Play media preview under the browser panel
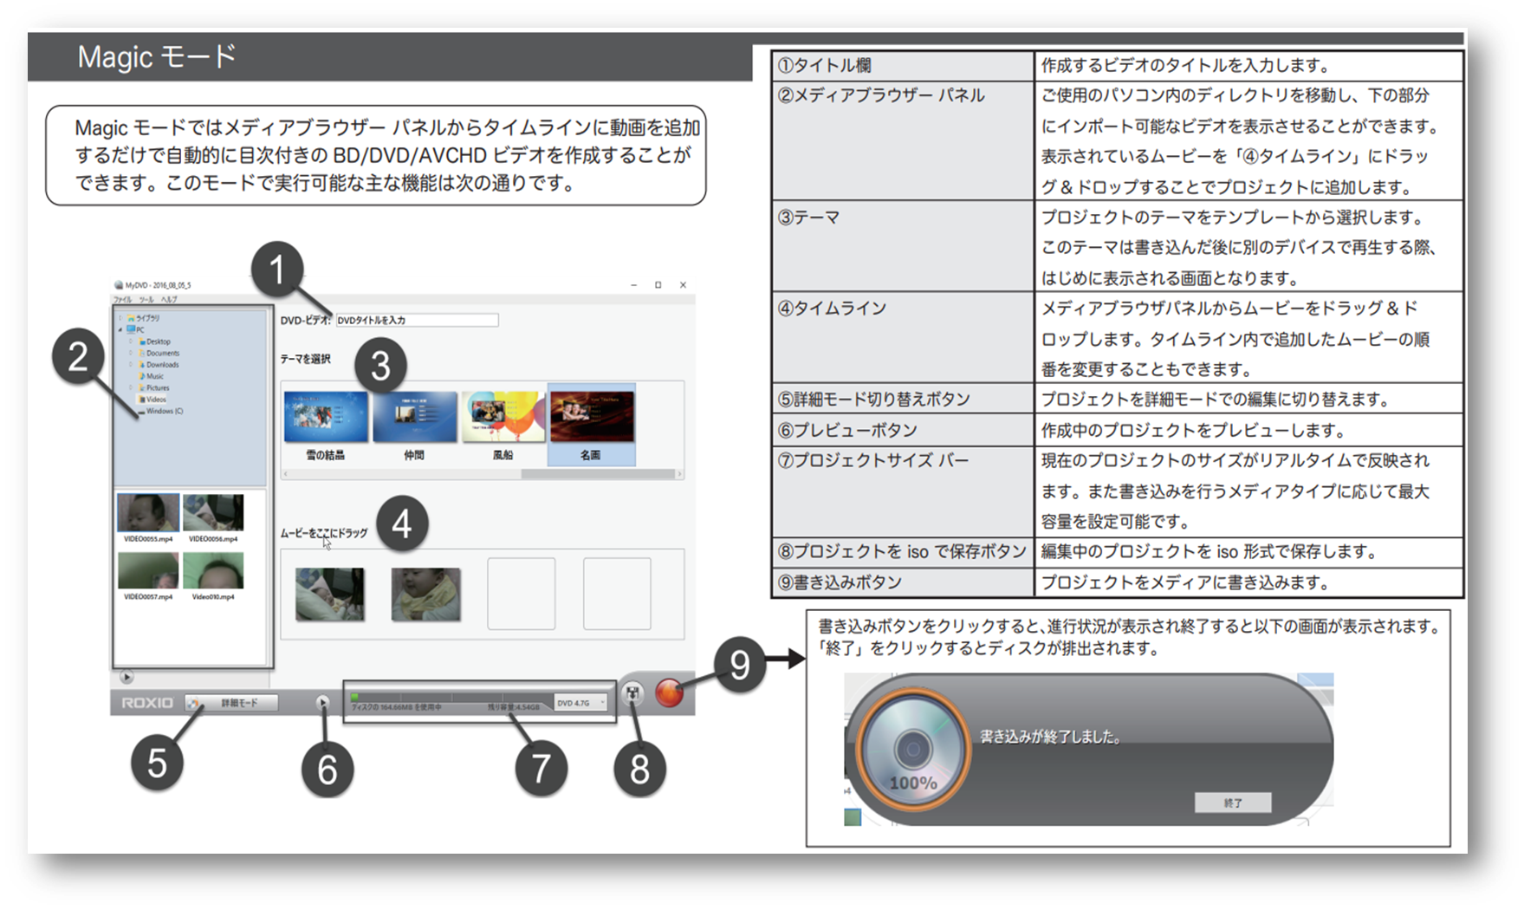The width and height of the screenshot is (1524, 910). [126, 677]
